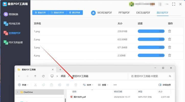Screen dimensions: 185x102
Task: Click the 671.84KB size value
Action: [122, 47]
